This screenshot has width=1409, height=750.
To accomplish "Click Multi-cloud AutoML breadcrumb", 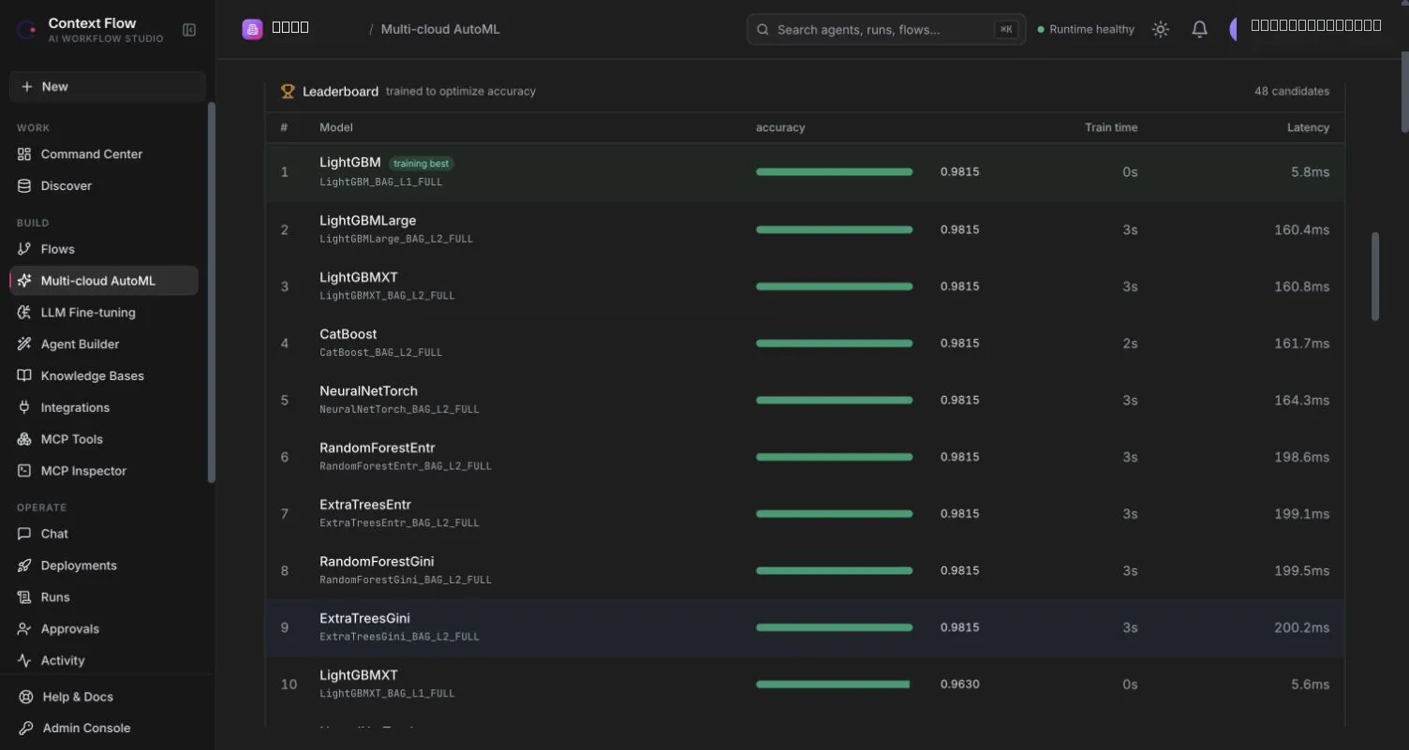I will click(440, 29).
